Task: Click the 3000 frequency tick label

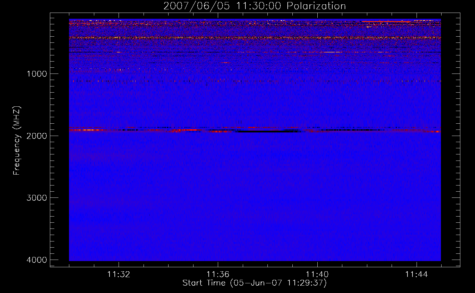Action: [37, 197]
